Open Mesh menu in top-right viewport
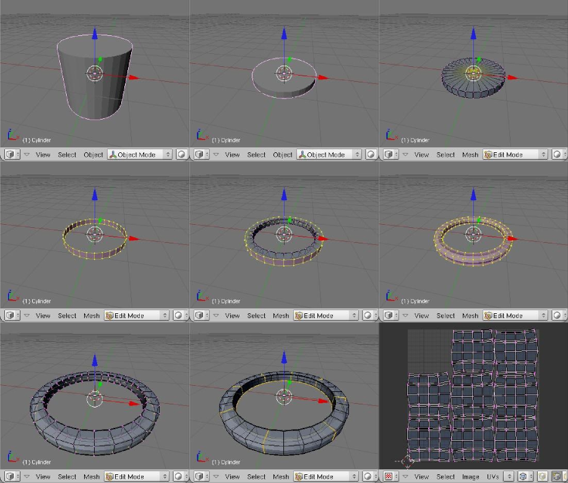This screenshot has width=568, height=483. (x=470, y=155)
